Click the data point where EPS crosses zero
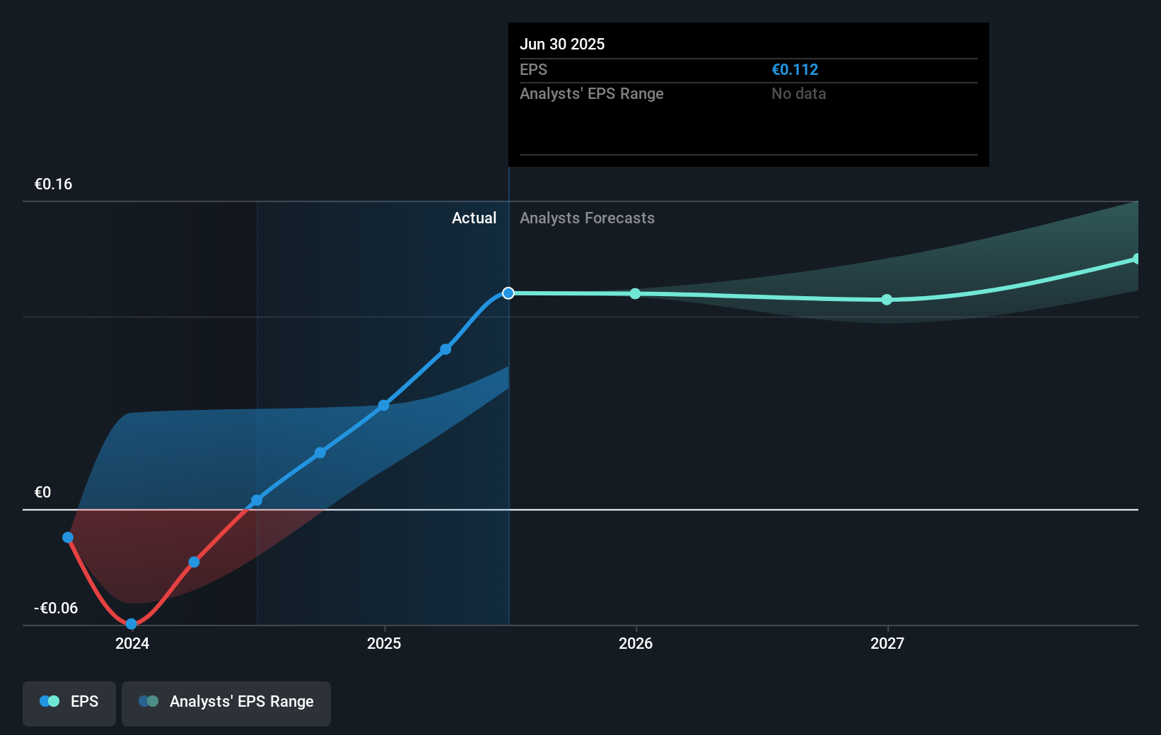 256,500
